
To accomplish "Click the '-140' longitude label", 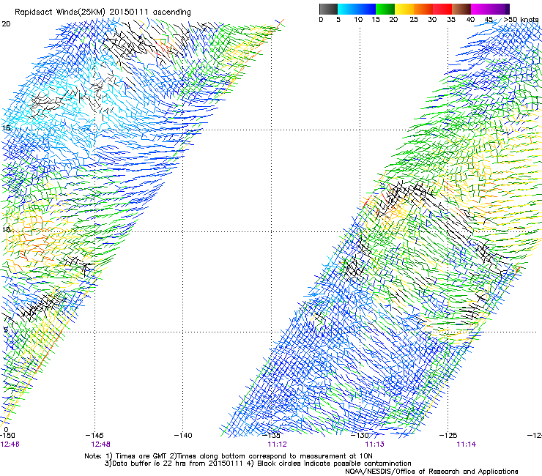I will click(x=183, y=435).
